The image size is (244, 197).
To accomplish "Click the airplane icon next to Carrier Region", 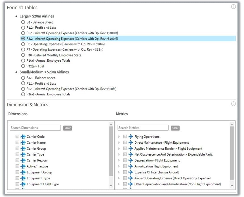I will tap(23, 160).
